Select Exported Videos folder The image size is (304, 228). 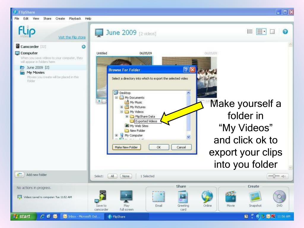pos(146,121)
